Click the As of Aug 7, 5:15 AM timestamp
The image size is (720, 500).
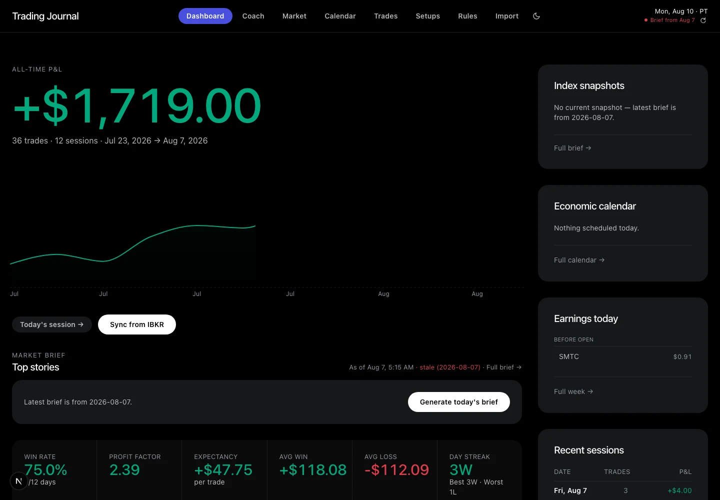(381, 367)
